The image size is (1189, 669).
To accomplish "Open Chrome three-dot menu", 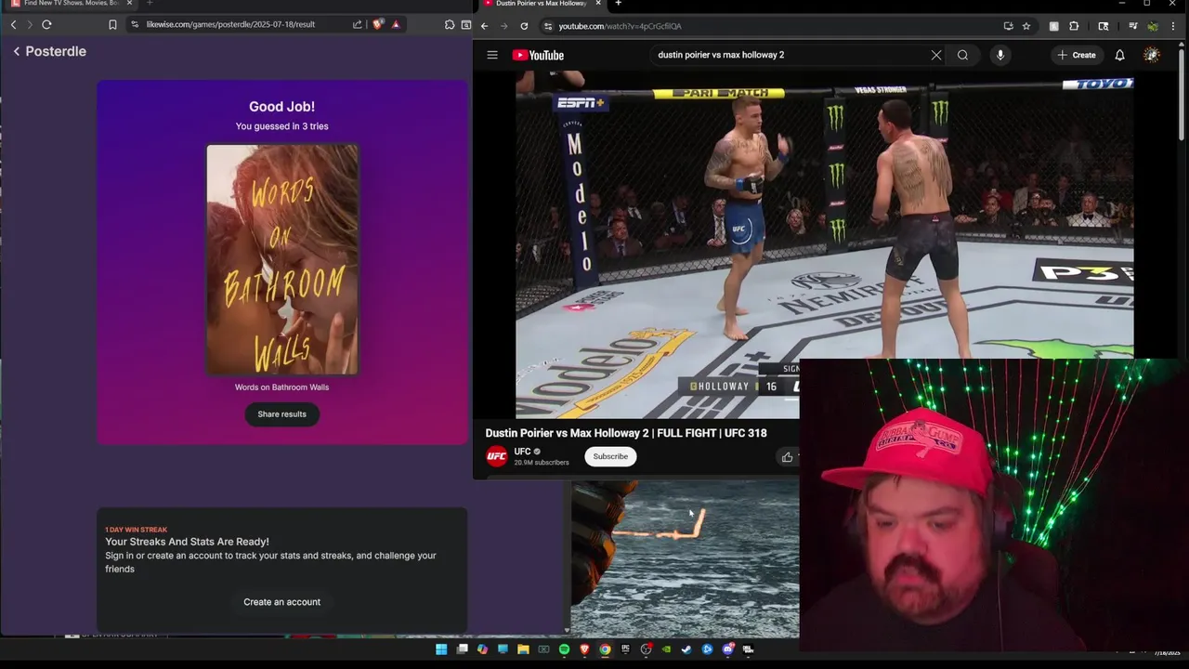I will point(1173,26).
